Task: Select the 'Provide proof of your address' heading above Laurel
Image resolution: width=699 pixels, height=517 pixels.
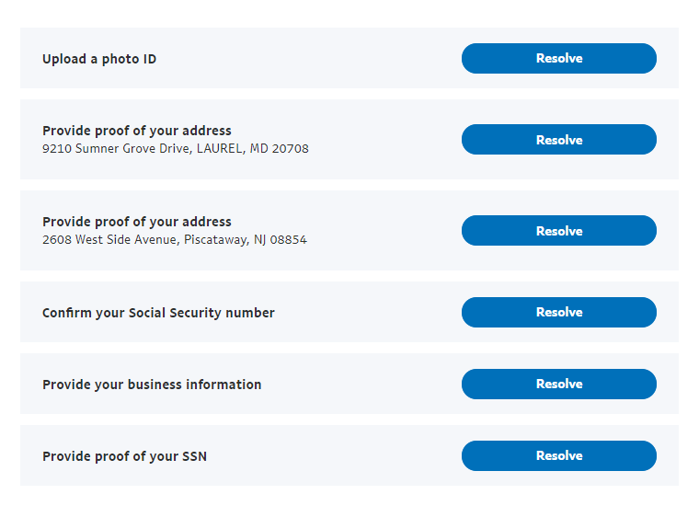Action: [x=137, y=131]
